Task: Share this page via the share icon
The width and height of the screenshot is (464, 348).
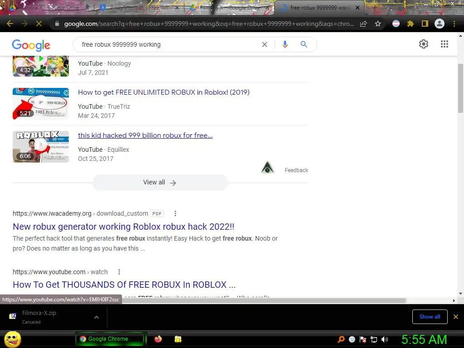Action: pyautogui.click(x=363, y=24)
